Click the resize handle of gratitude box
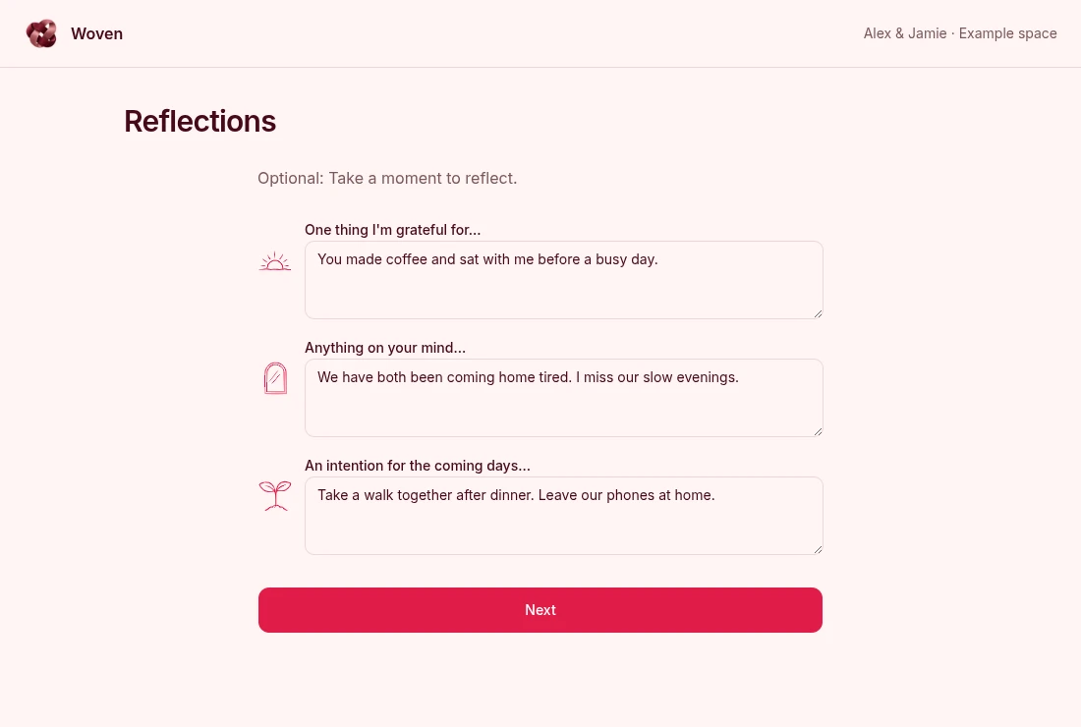Image resolution: width=1081 pixels, height=727 pixels. (x=818, y=313)
